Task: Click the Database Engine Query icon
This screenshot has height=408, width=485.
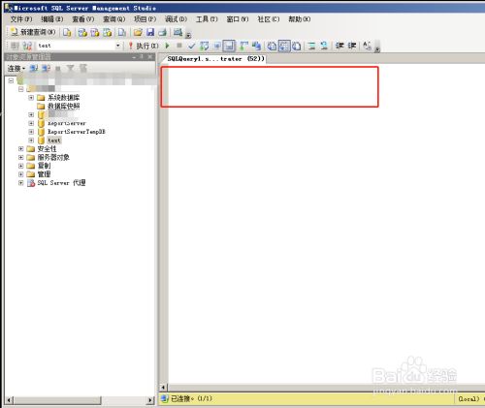Action: [x=67, y=32]
